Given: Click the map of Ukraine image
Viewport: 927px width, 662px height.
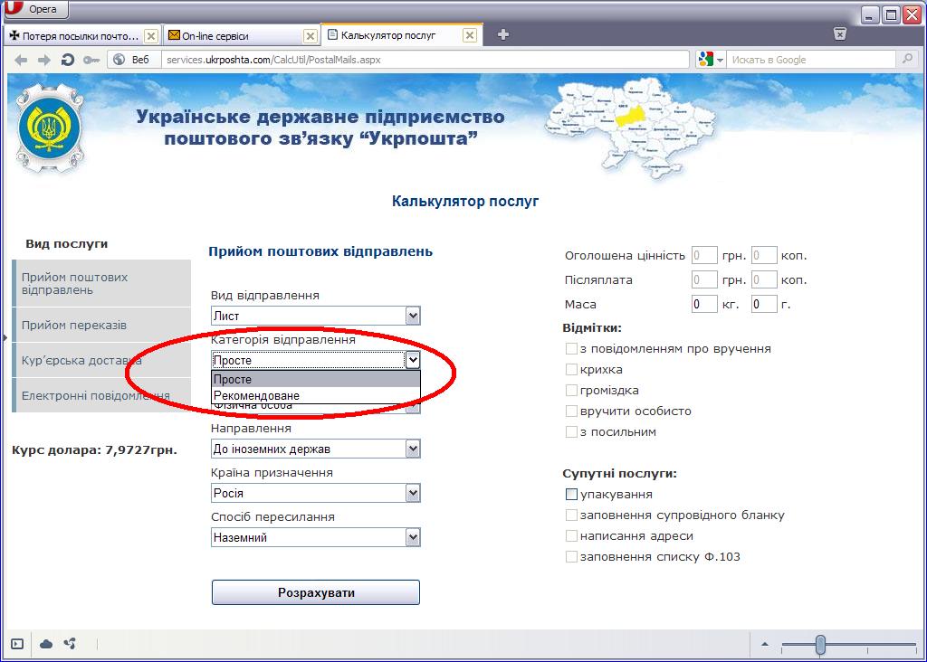Looking at the screenshot, I should (630, 130).
